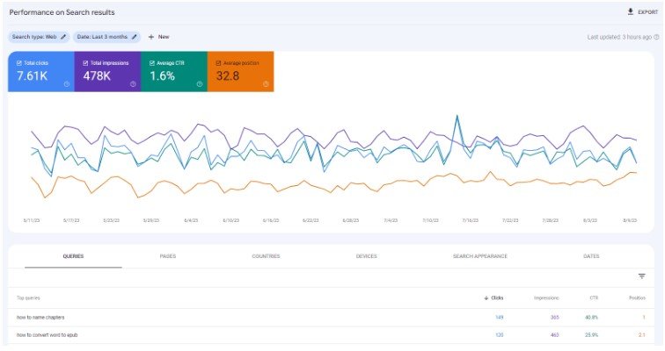Screen dimensions: 665x351
Task: Click help icon on Total clicks card
Action: click(x=67, y=84)
